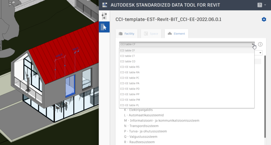Show info for the selected table
Viewport: 271px width, 145px height.
260,44
